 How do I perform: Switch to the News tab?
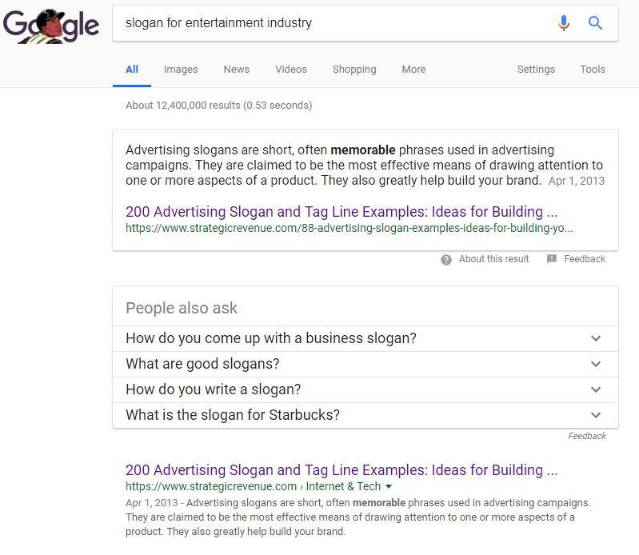pos(237,70)
